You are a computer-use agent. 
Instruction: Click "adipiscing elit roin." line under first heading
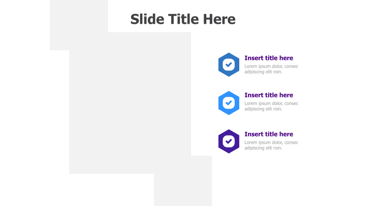(x=264, y=72)
